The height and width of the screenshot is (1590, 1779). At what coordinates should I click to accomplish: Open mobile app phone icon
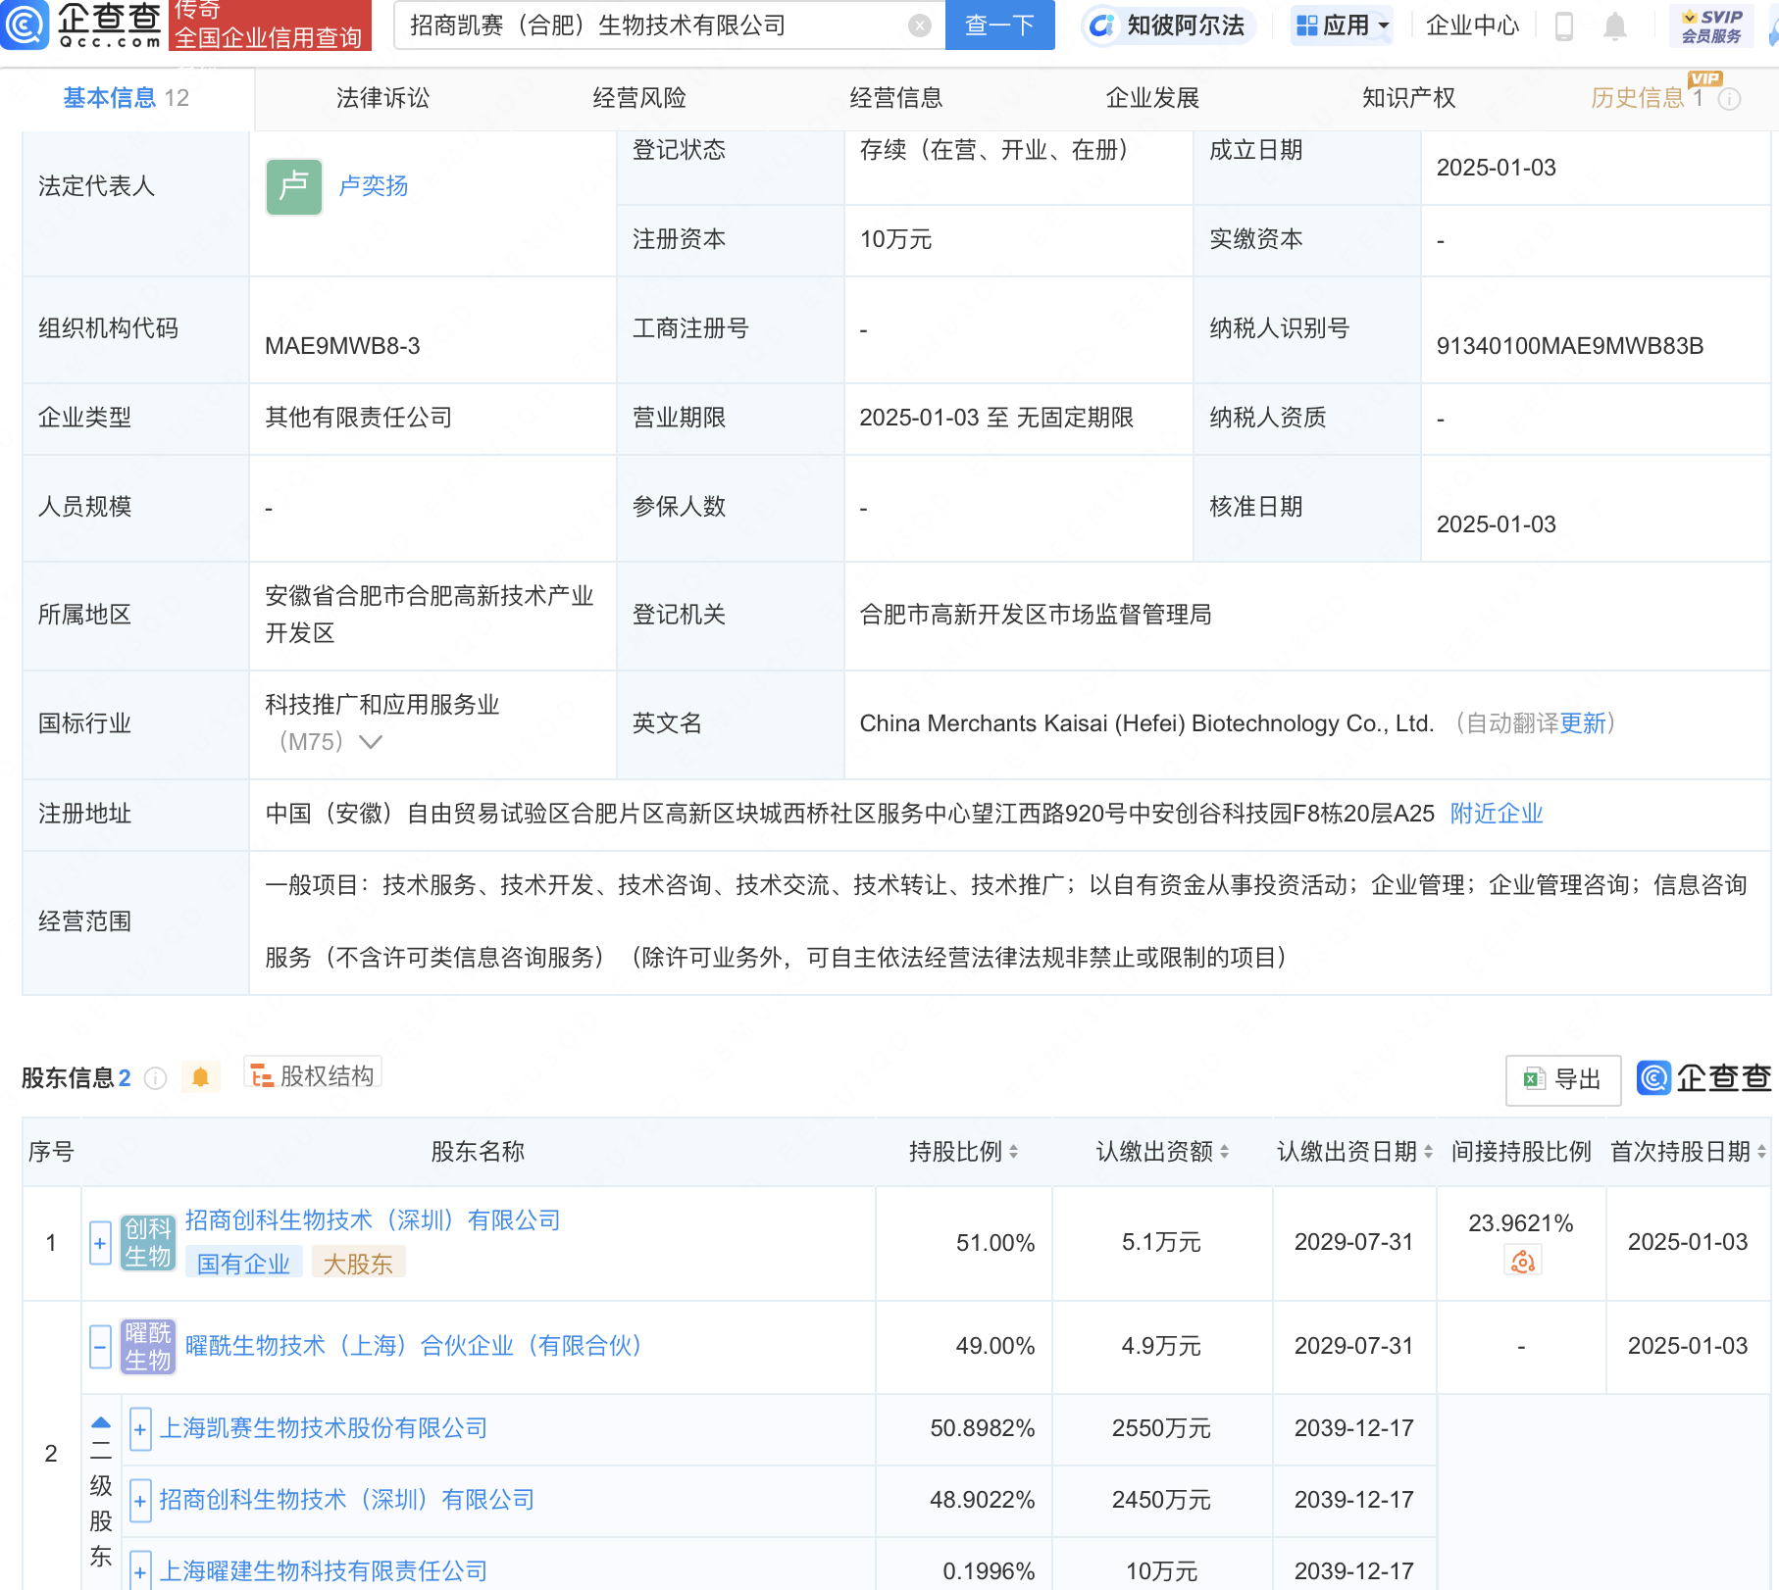tap(1564, 26)
